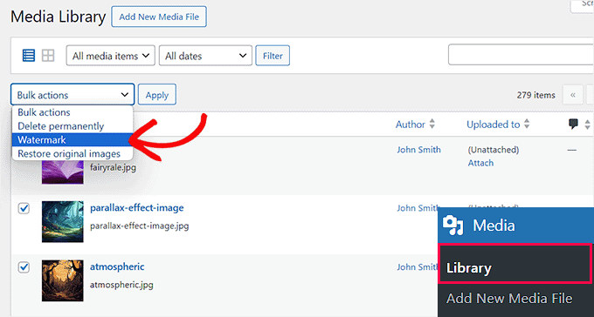Click the atmospheric.jpg file name
Screen dimensions: 594x317
121,284
